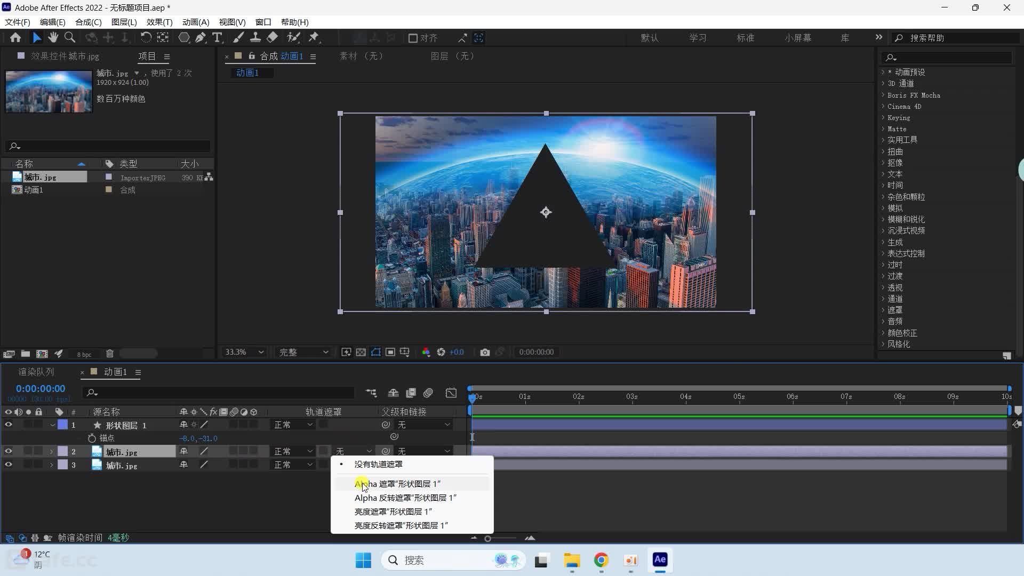Open the Graph Editor
Screen dimensions: 1024x576
(451, 393)
